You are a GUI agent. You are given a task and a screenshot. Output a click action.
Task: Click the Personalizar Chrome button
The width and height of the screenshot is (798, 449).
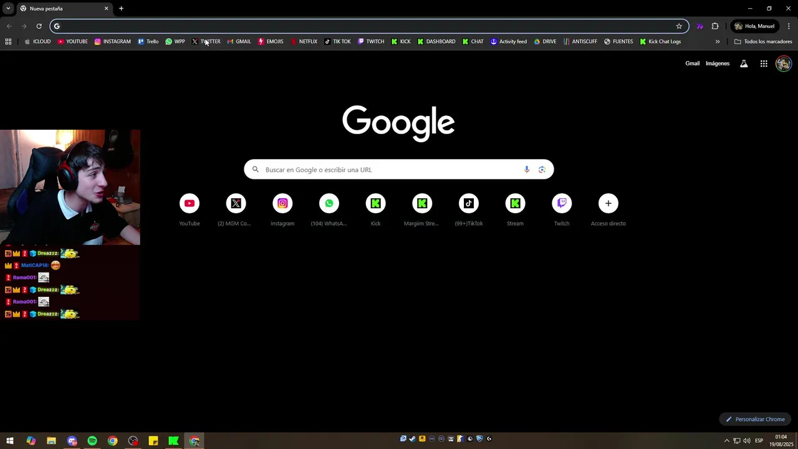coord(755,419)
